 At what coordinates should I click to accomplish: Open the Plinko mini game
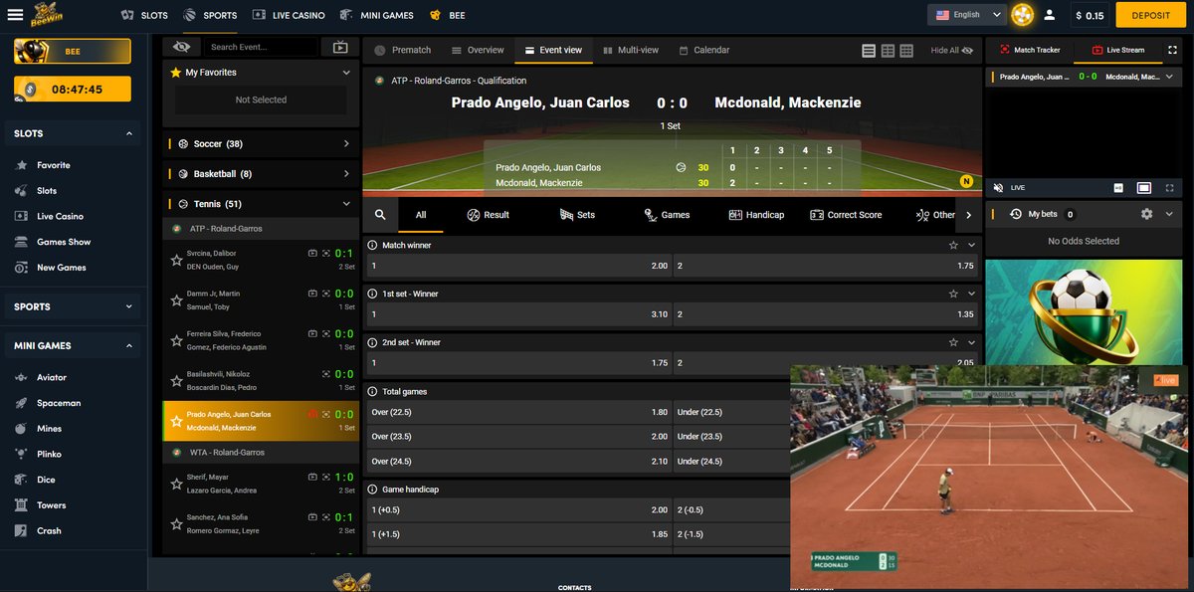[49, 454]
